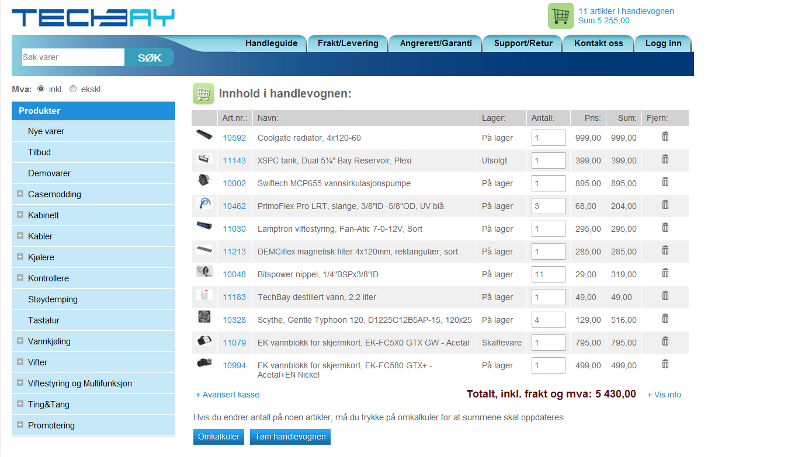Expand the Vannkjøling category
The width and height of the screenshot is (798, 457).
click(x=20, y=341)
